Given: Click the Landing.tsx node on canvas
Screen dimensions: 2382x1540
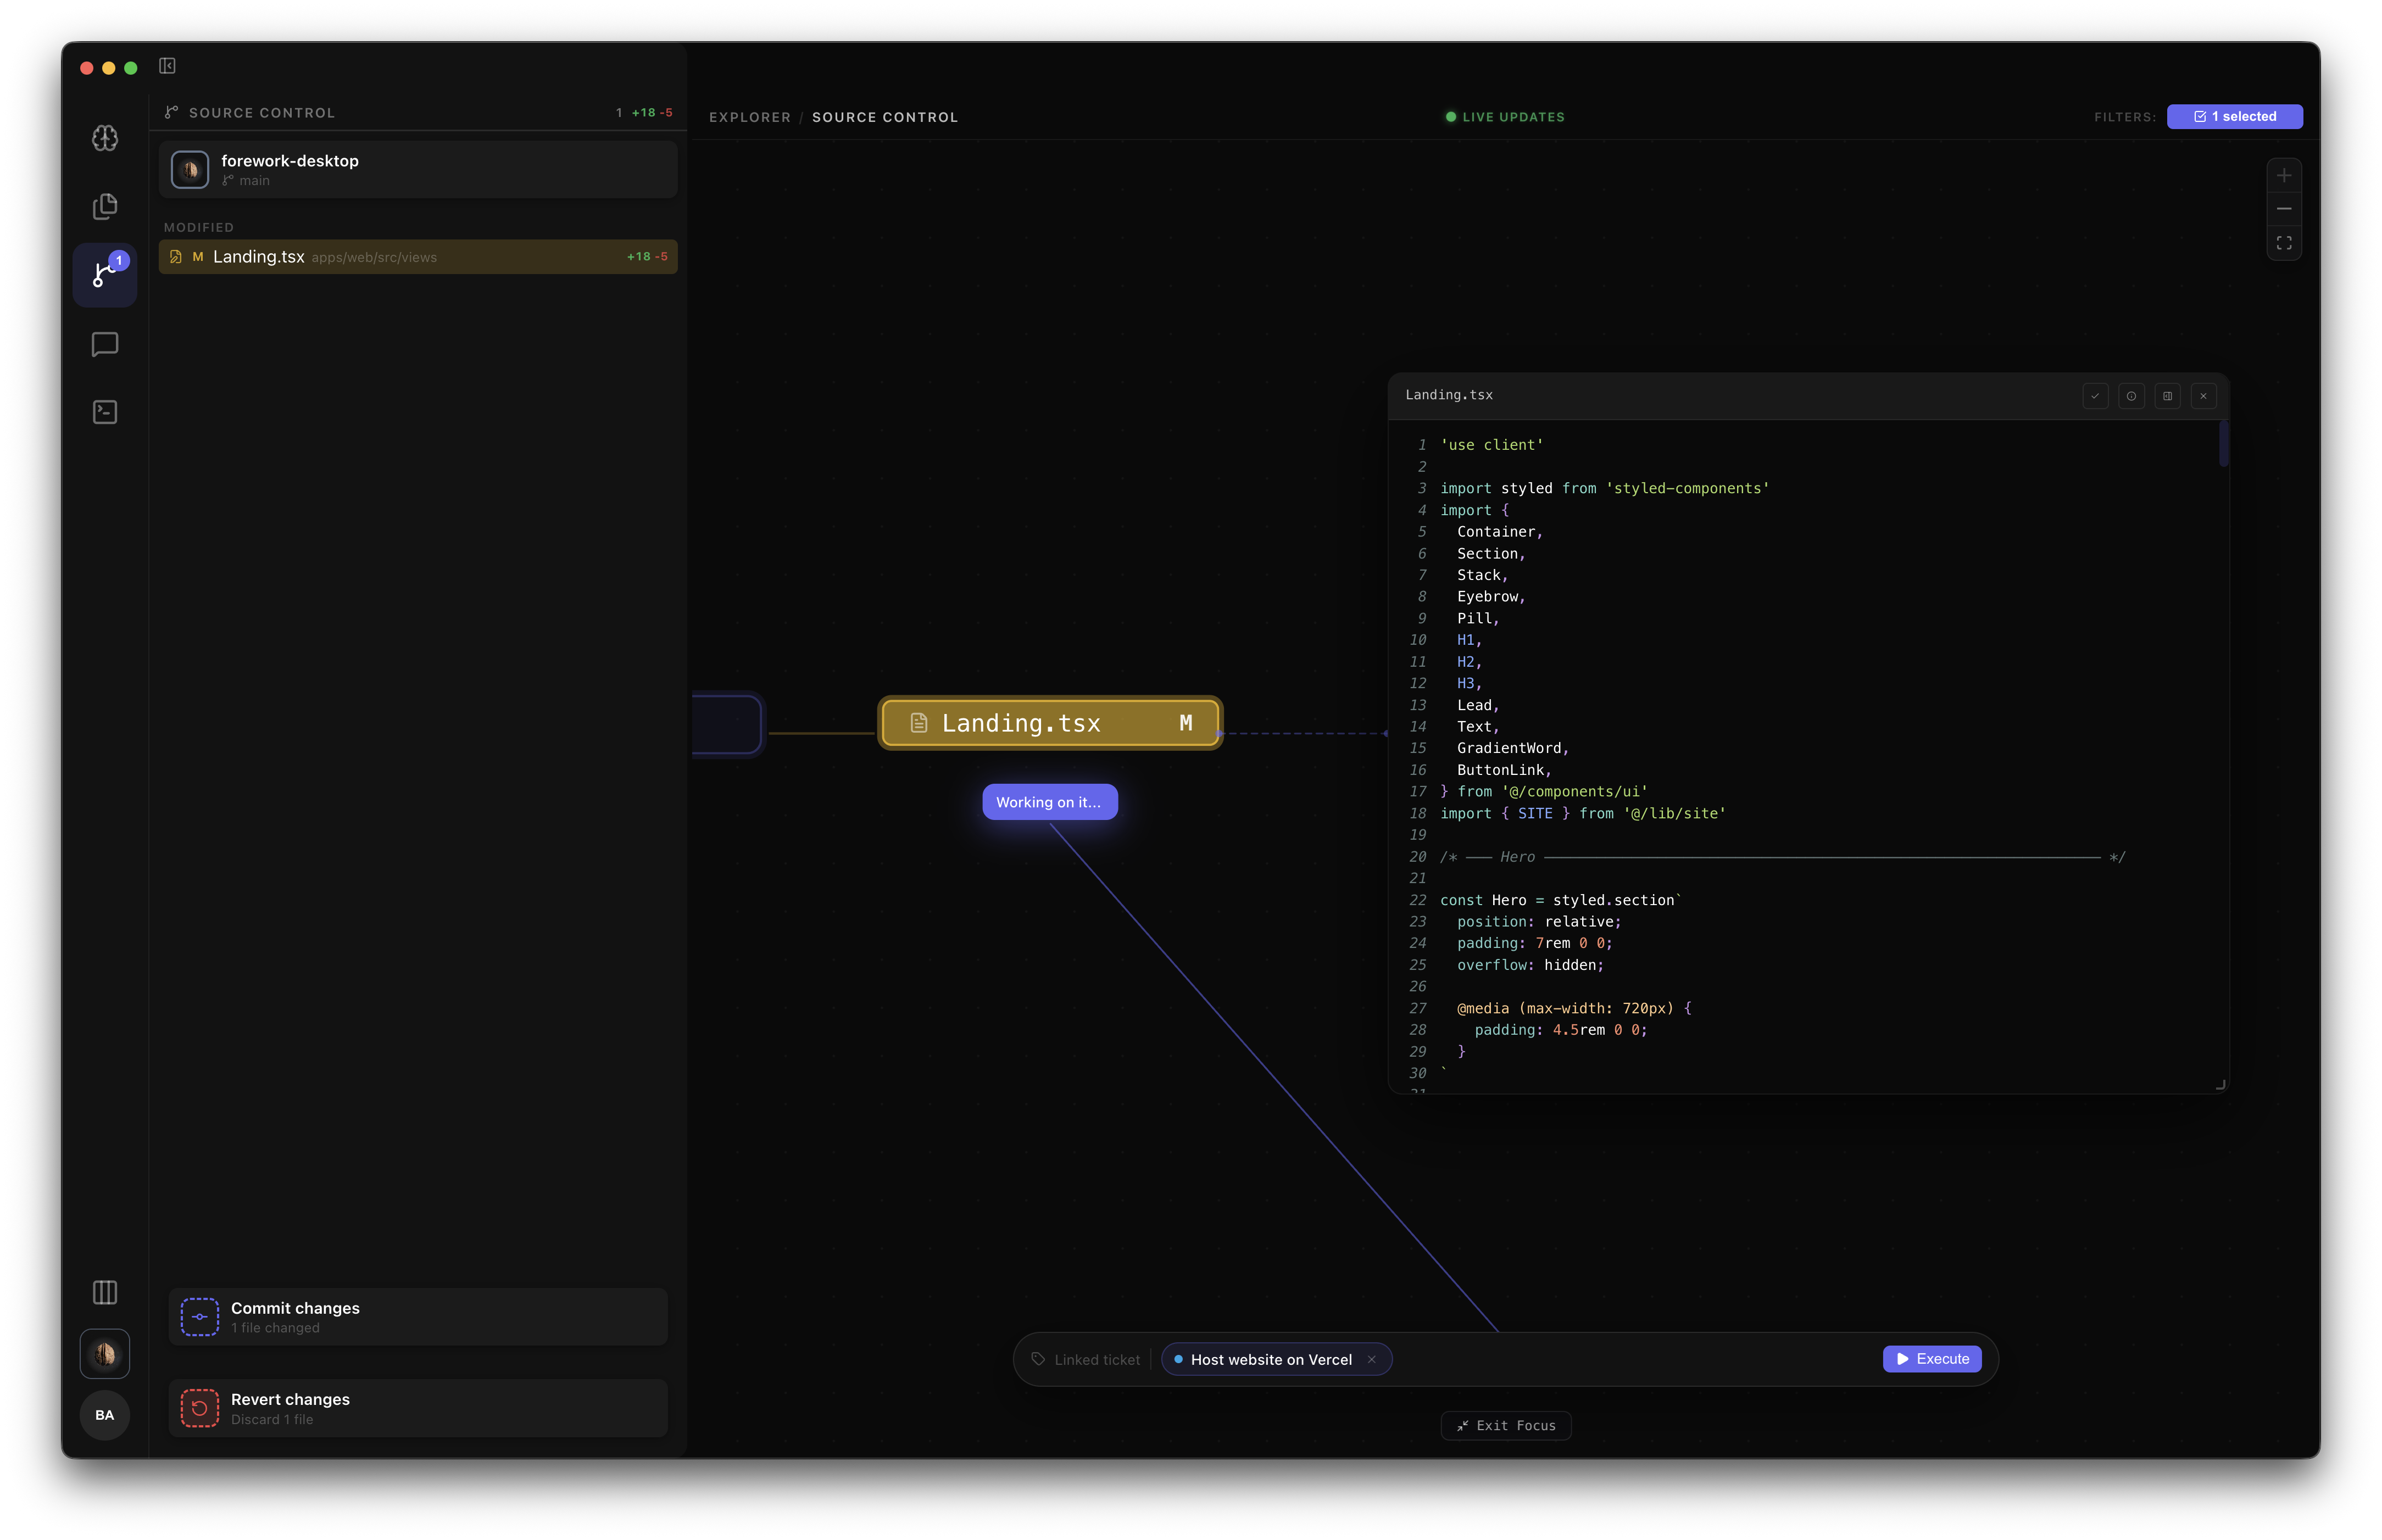Looking at the screenshot, I should click(1051, 723).
